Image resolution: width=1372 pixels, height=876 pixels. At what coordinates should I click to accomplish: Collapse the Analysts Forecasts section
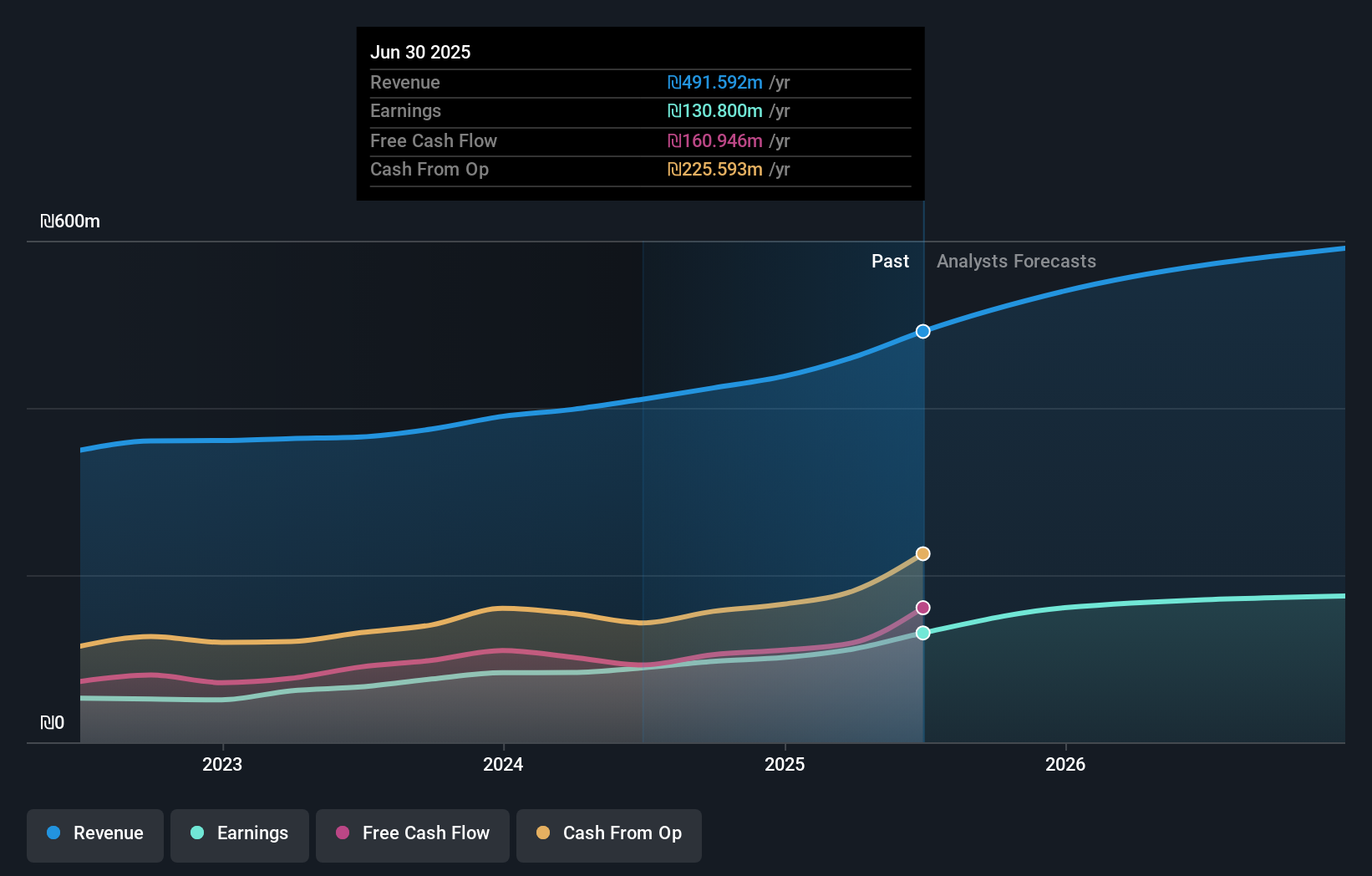click(1016, 261)
